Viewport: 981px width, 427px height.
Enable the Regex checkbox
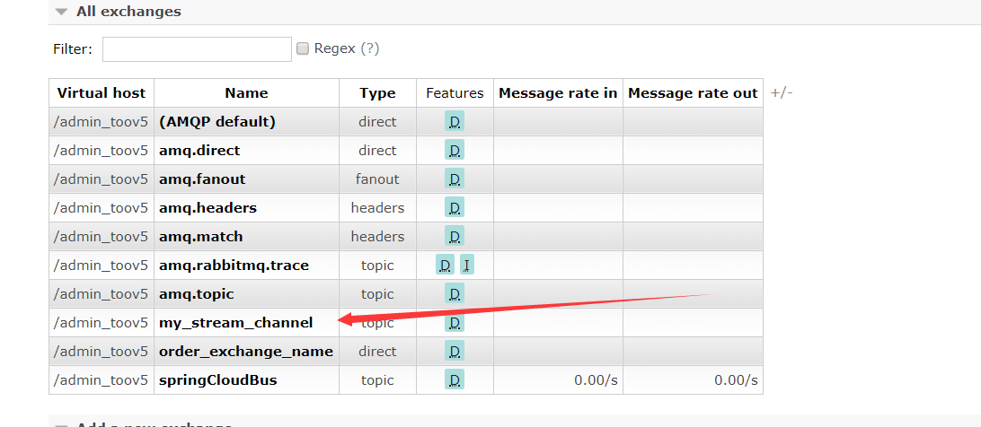[x=303, y=48]
